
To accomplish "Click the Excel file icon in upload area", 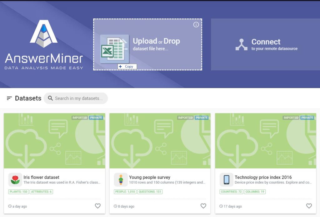I will click(114, 49).
